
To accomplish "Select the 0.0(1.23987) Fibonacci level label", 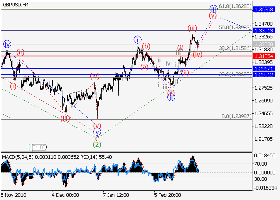I will (237, 116).
